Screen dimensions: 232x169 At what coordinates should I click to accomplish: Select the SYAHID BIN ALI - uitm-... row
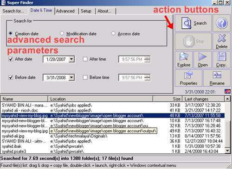[x=113, y=141]
